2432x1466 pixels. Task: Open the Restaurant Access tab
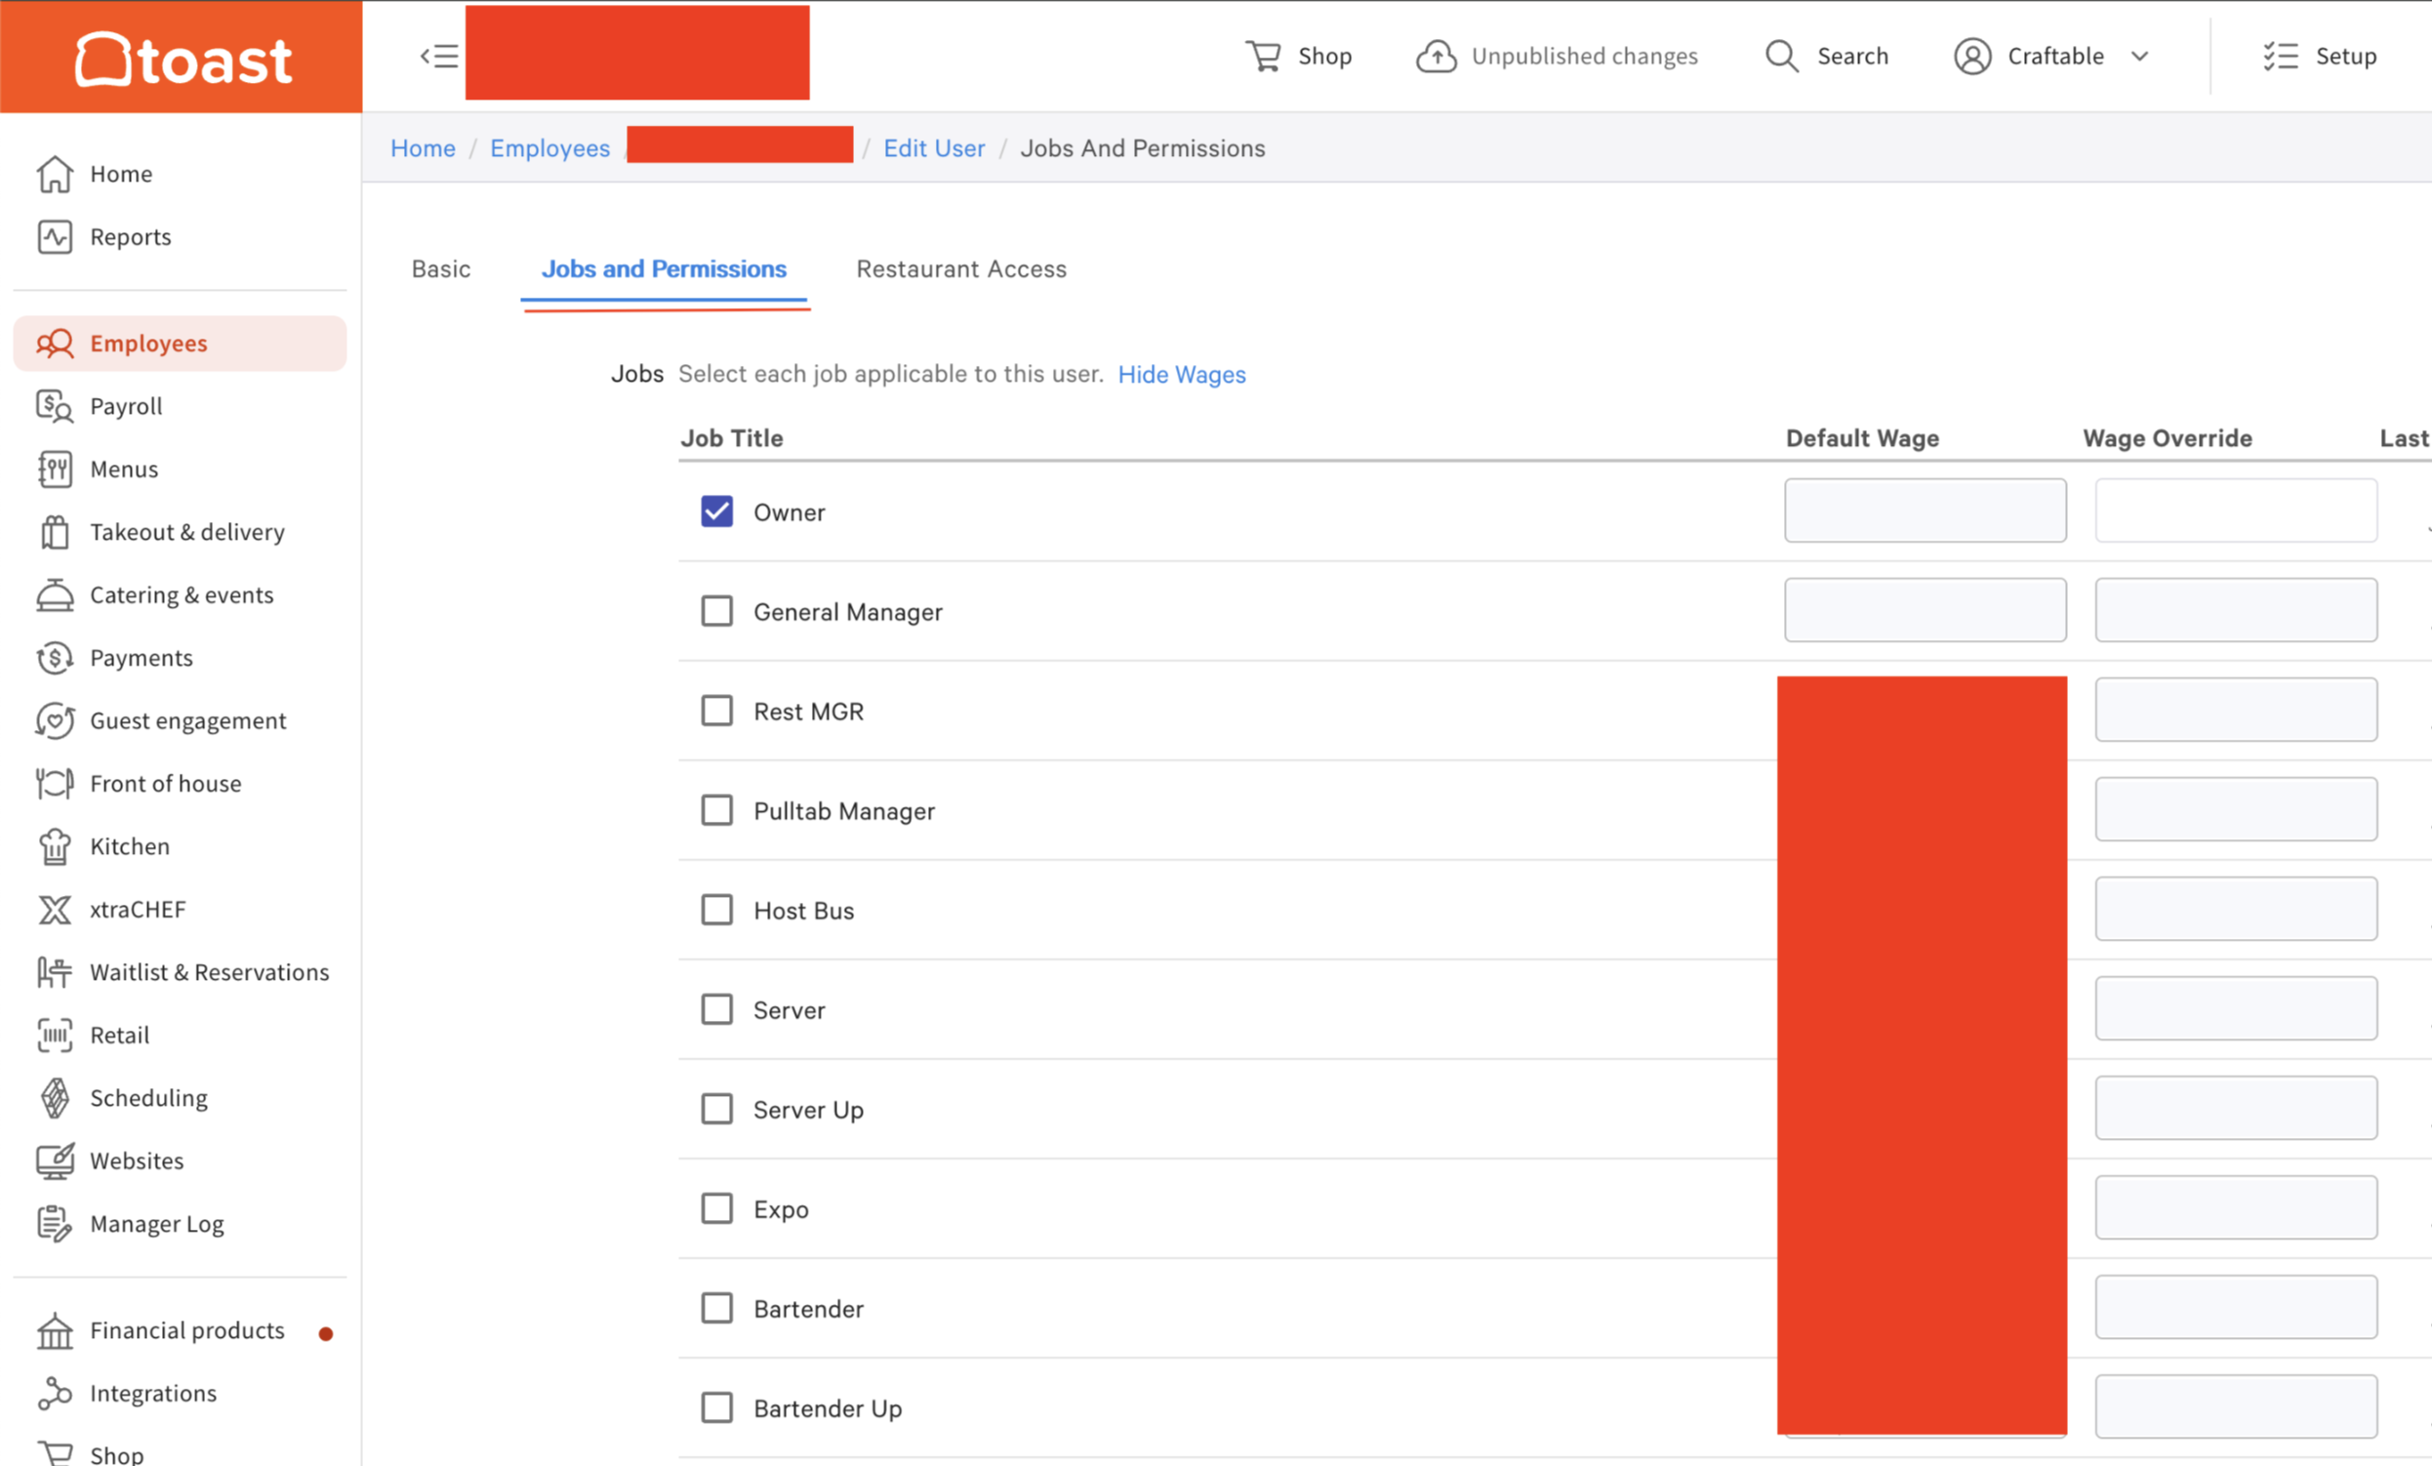(x=961, y=268)
